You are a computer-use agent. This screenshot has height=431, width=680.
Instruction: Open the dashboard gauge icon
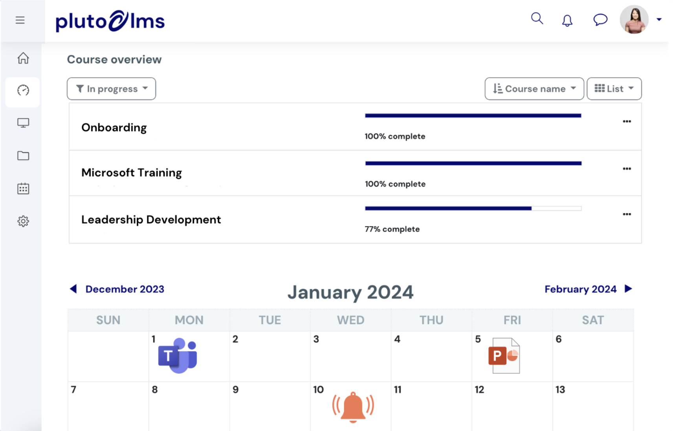[23, 91]
